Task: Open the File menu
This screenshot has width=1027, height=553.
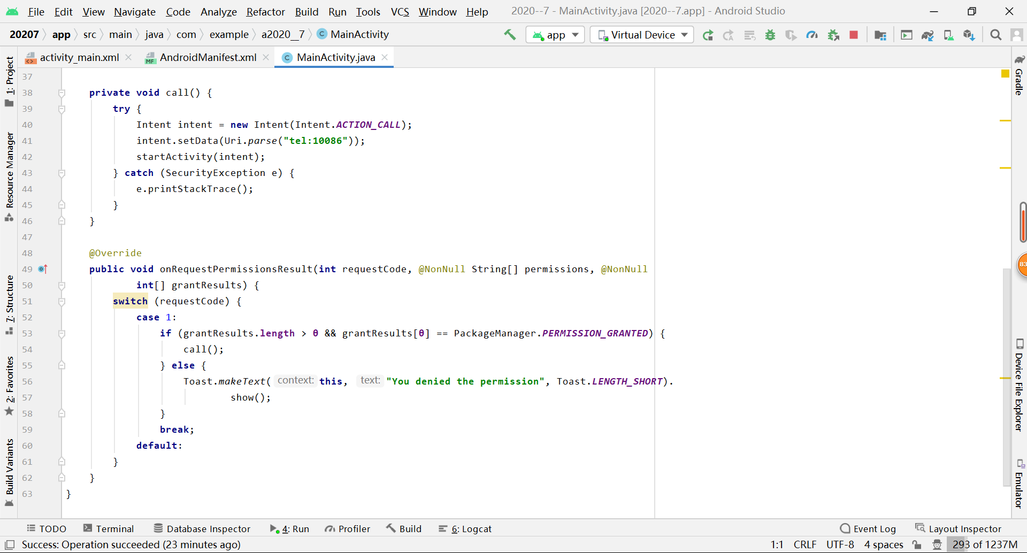Action: 36,12
